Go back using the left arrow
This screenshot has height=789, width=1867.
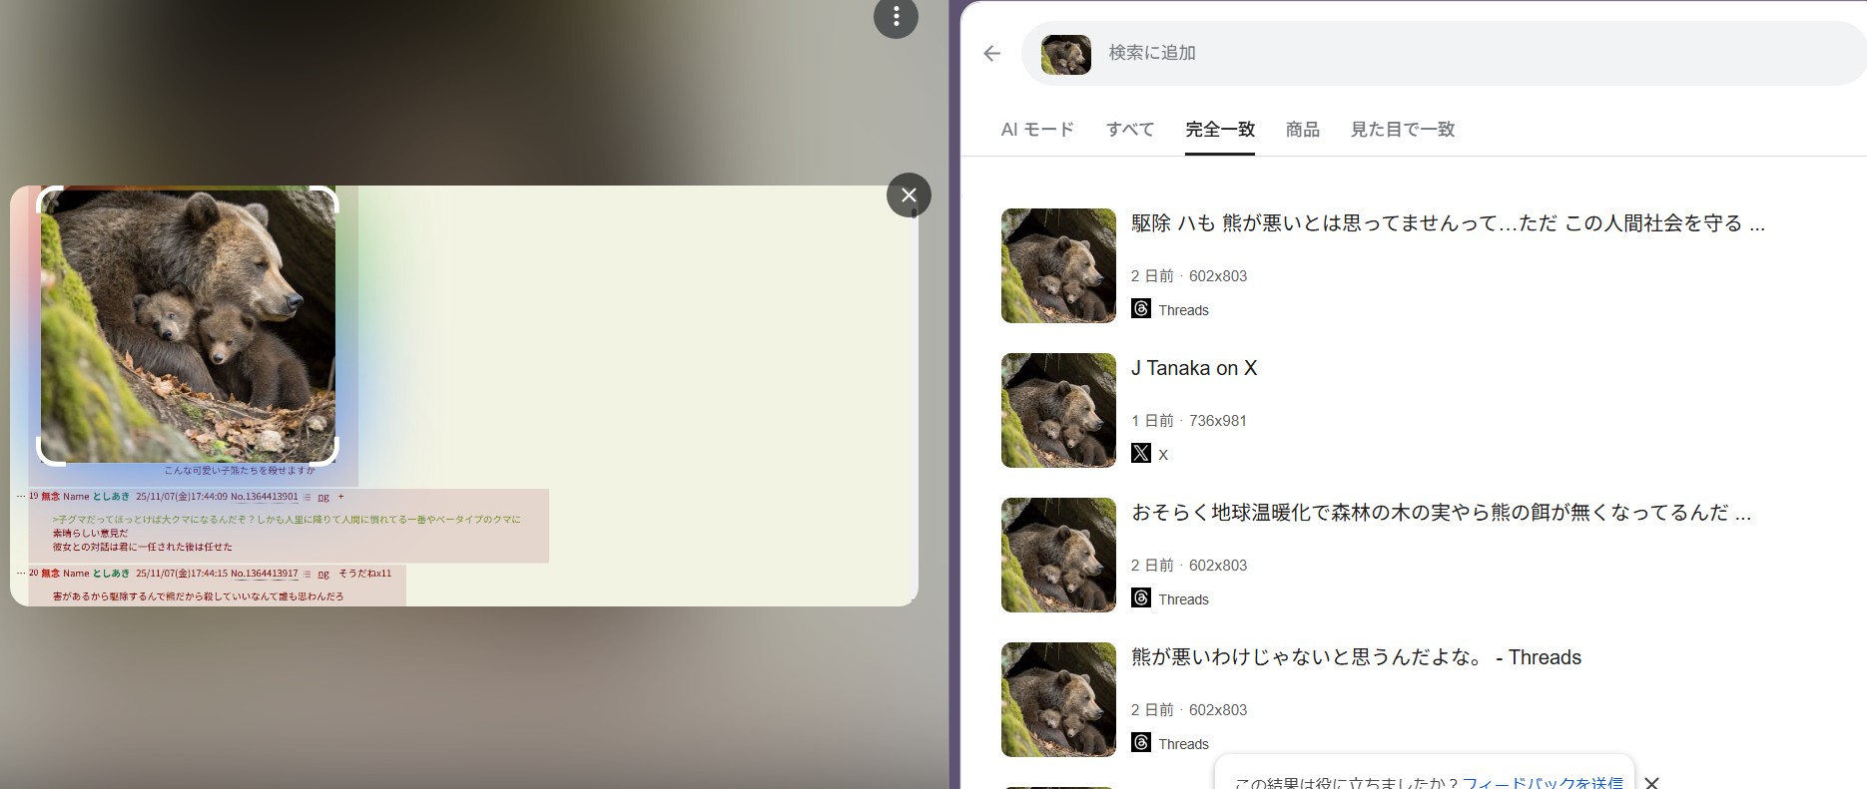point(991,54)
